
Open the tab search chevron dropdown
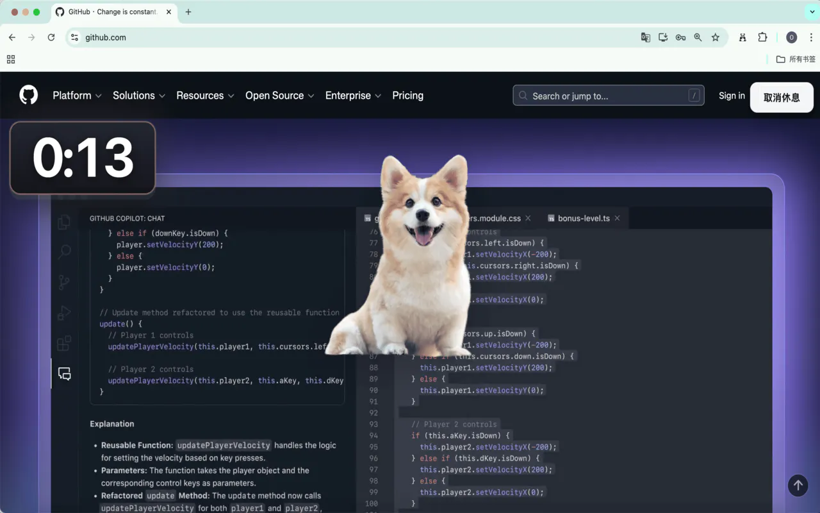812,12
